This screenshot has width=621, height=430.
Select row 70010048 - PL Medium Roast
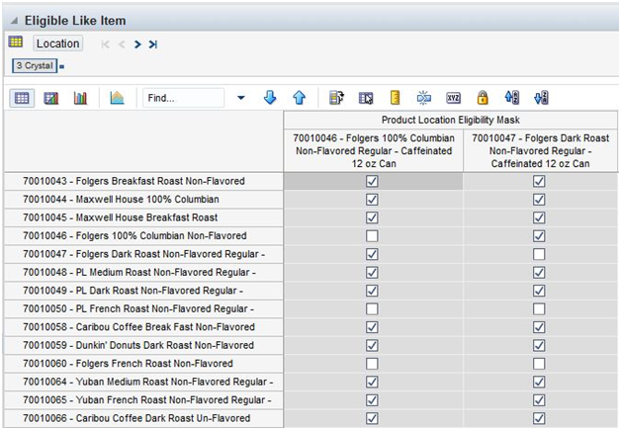pyautogui.click(x=143, y=273)
